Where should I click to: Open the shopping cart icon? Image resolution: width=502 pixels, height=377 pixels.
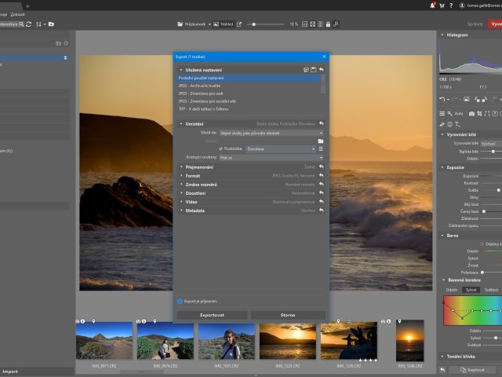point(442,5)
